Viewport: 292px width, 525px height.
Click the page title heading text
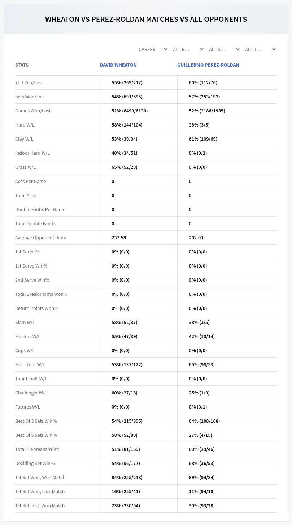point(146,19)
